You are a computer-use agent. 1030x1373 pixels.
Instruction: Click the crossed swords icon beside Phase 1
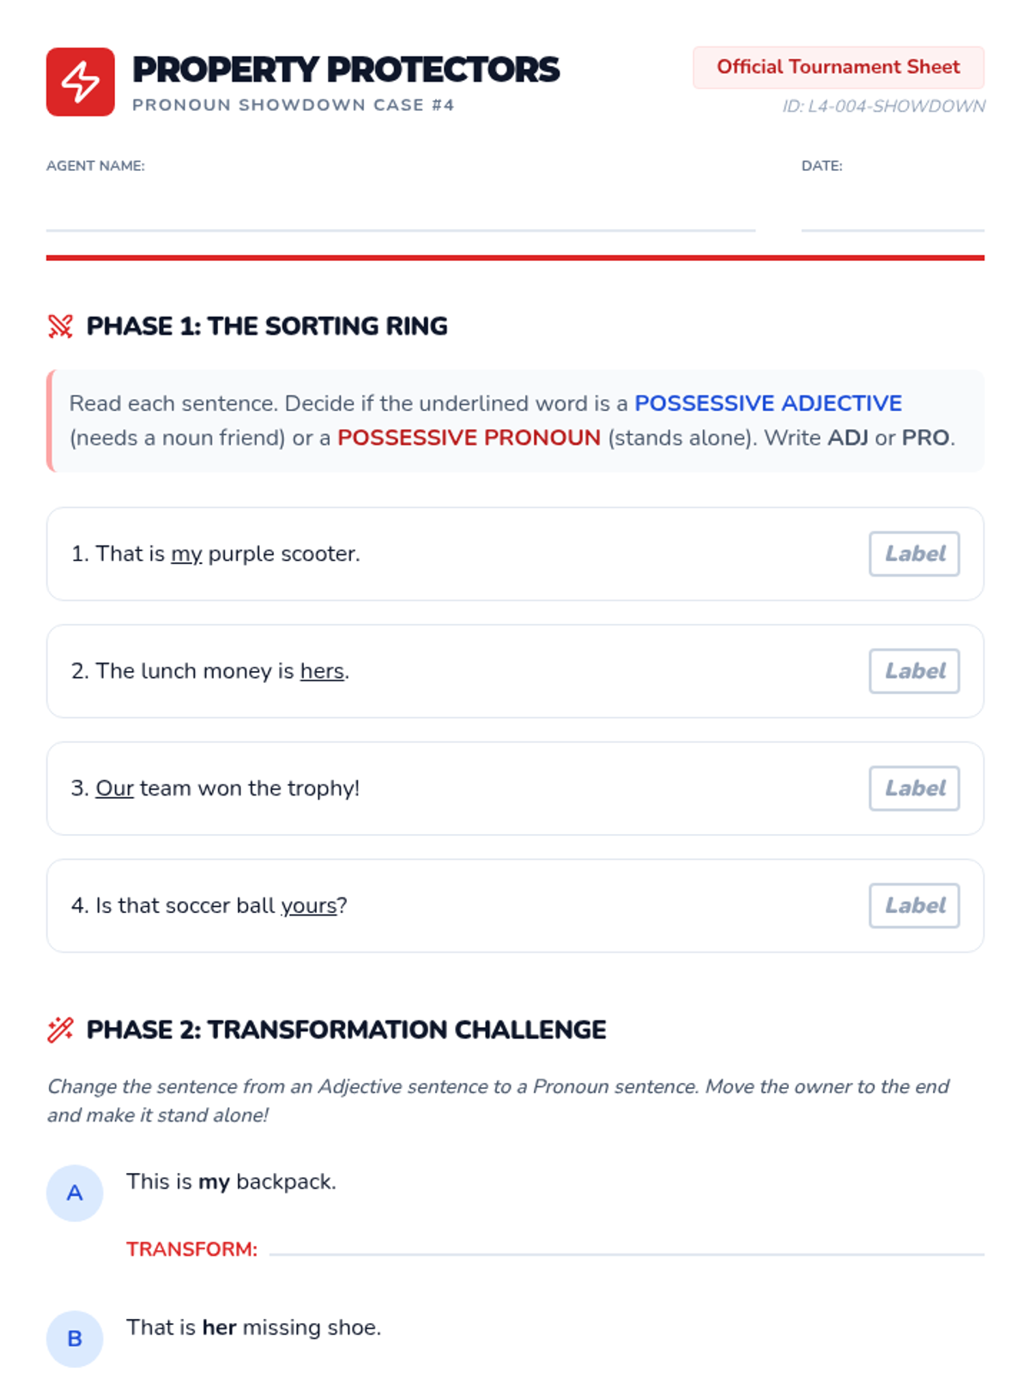[x=60, y=326]
